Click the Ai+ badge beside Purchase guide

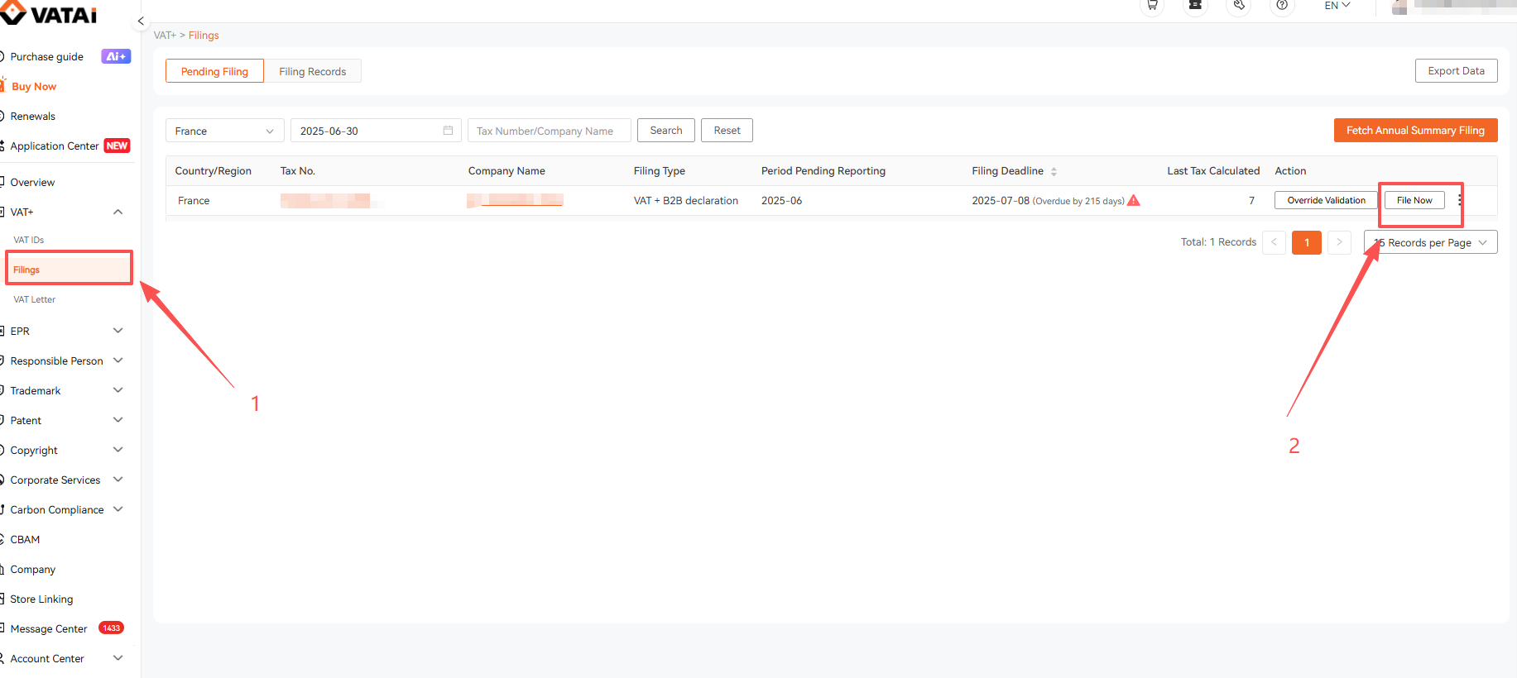(116, 56)
